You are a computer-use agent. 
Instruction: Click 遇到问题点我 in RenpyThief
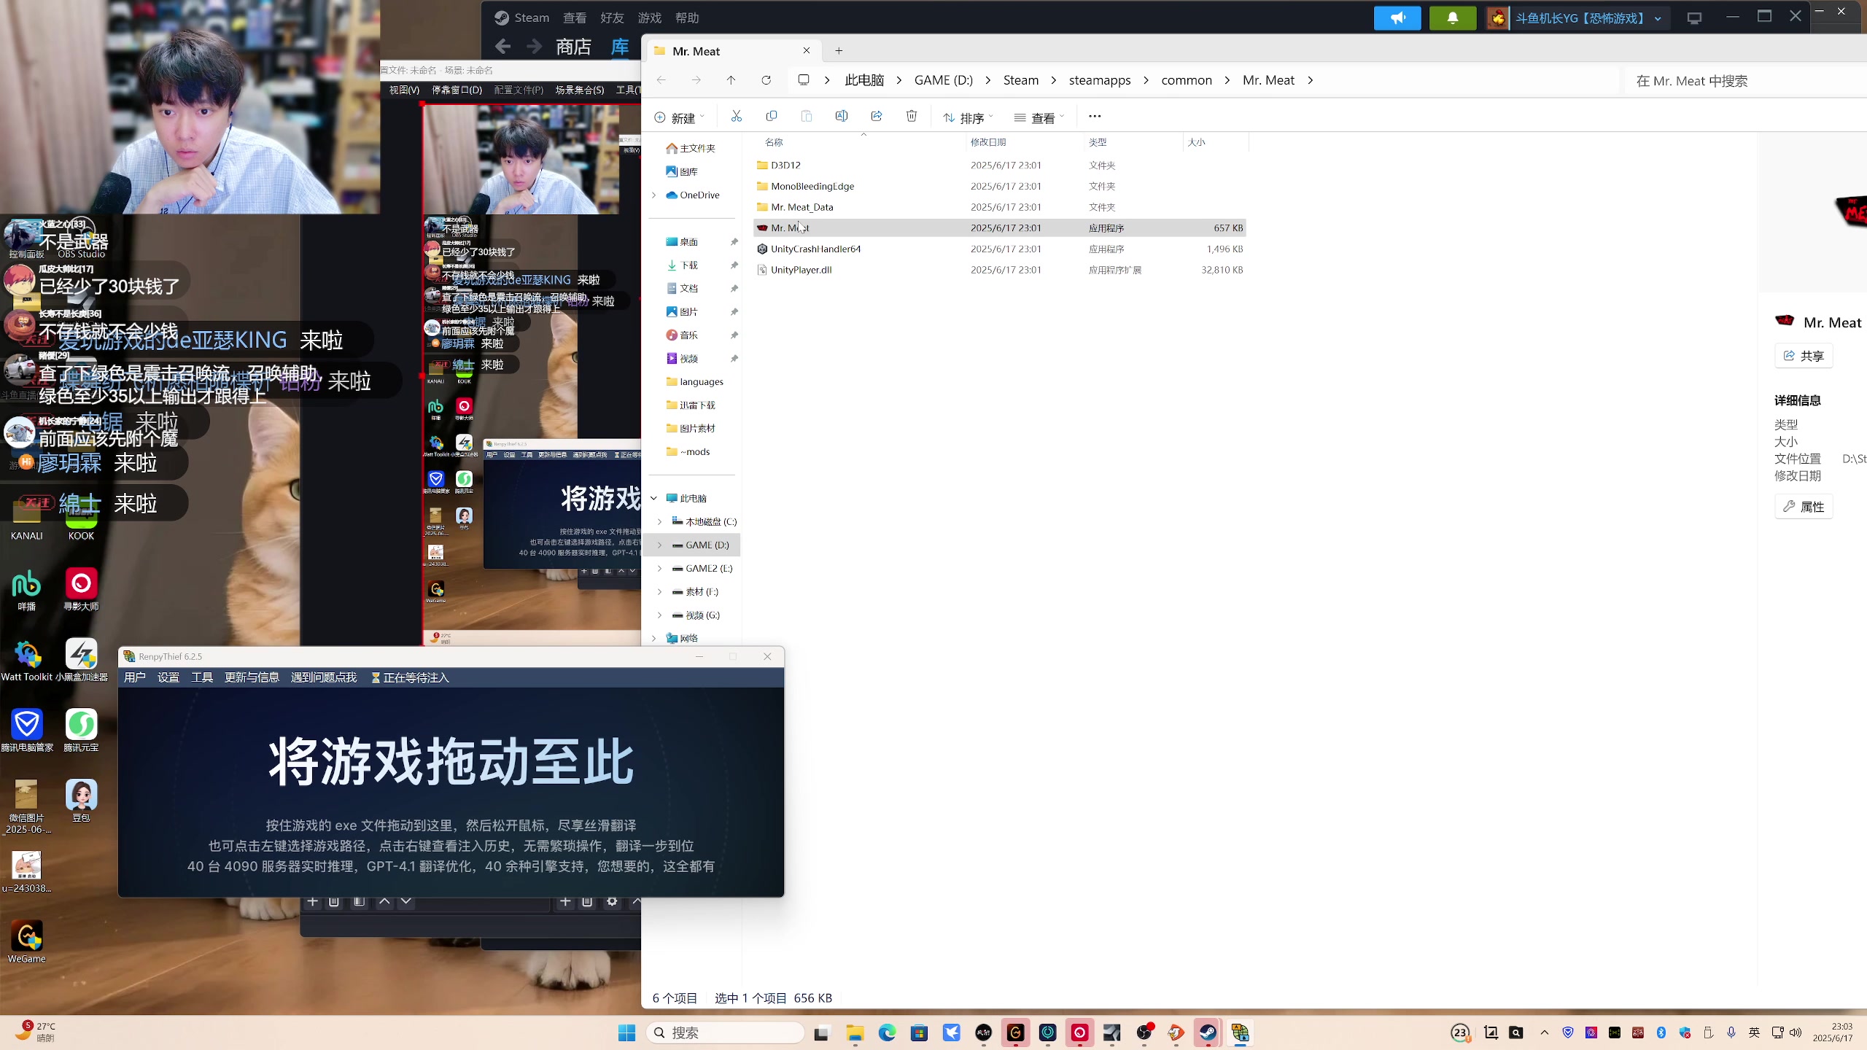[x=324, y=677]
